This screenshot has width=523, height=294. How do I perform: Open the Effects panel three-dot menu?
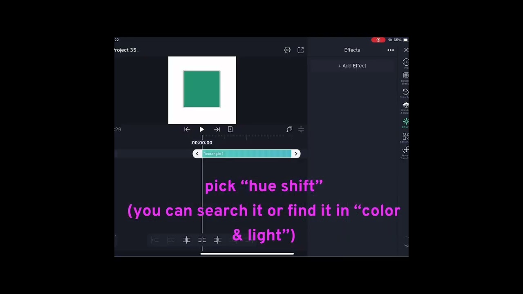pyautogui.click(x=391, y=50)
